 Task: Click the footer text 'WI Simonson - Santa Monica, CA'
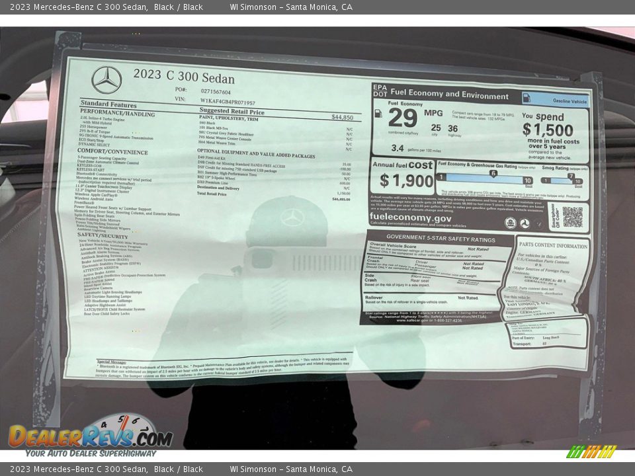(x=291, y=469)
